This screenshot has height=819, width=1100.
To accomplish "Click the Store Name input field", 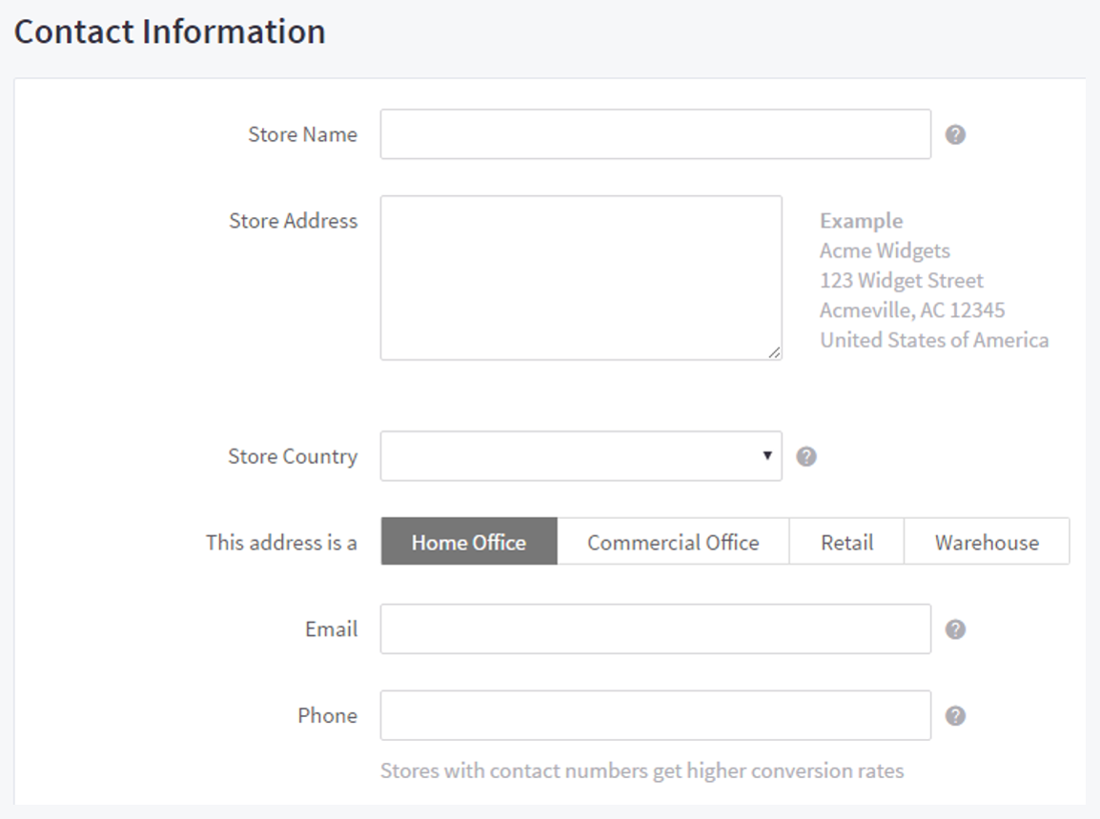I will (x=655, y=134).
